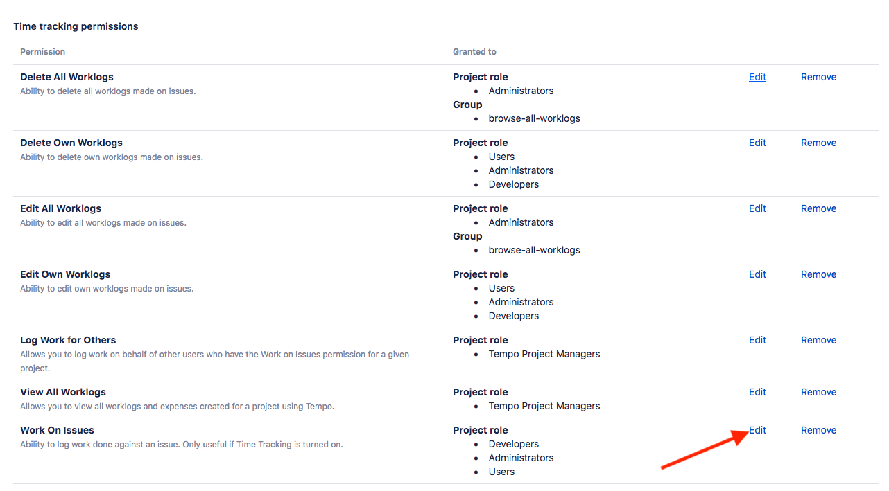Edit the Edit Own Worklogs permission
889x491 pixels.
point(757,274)
